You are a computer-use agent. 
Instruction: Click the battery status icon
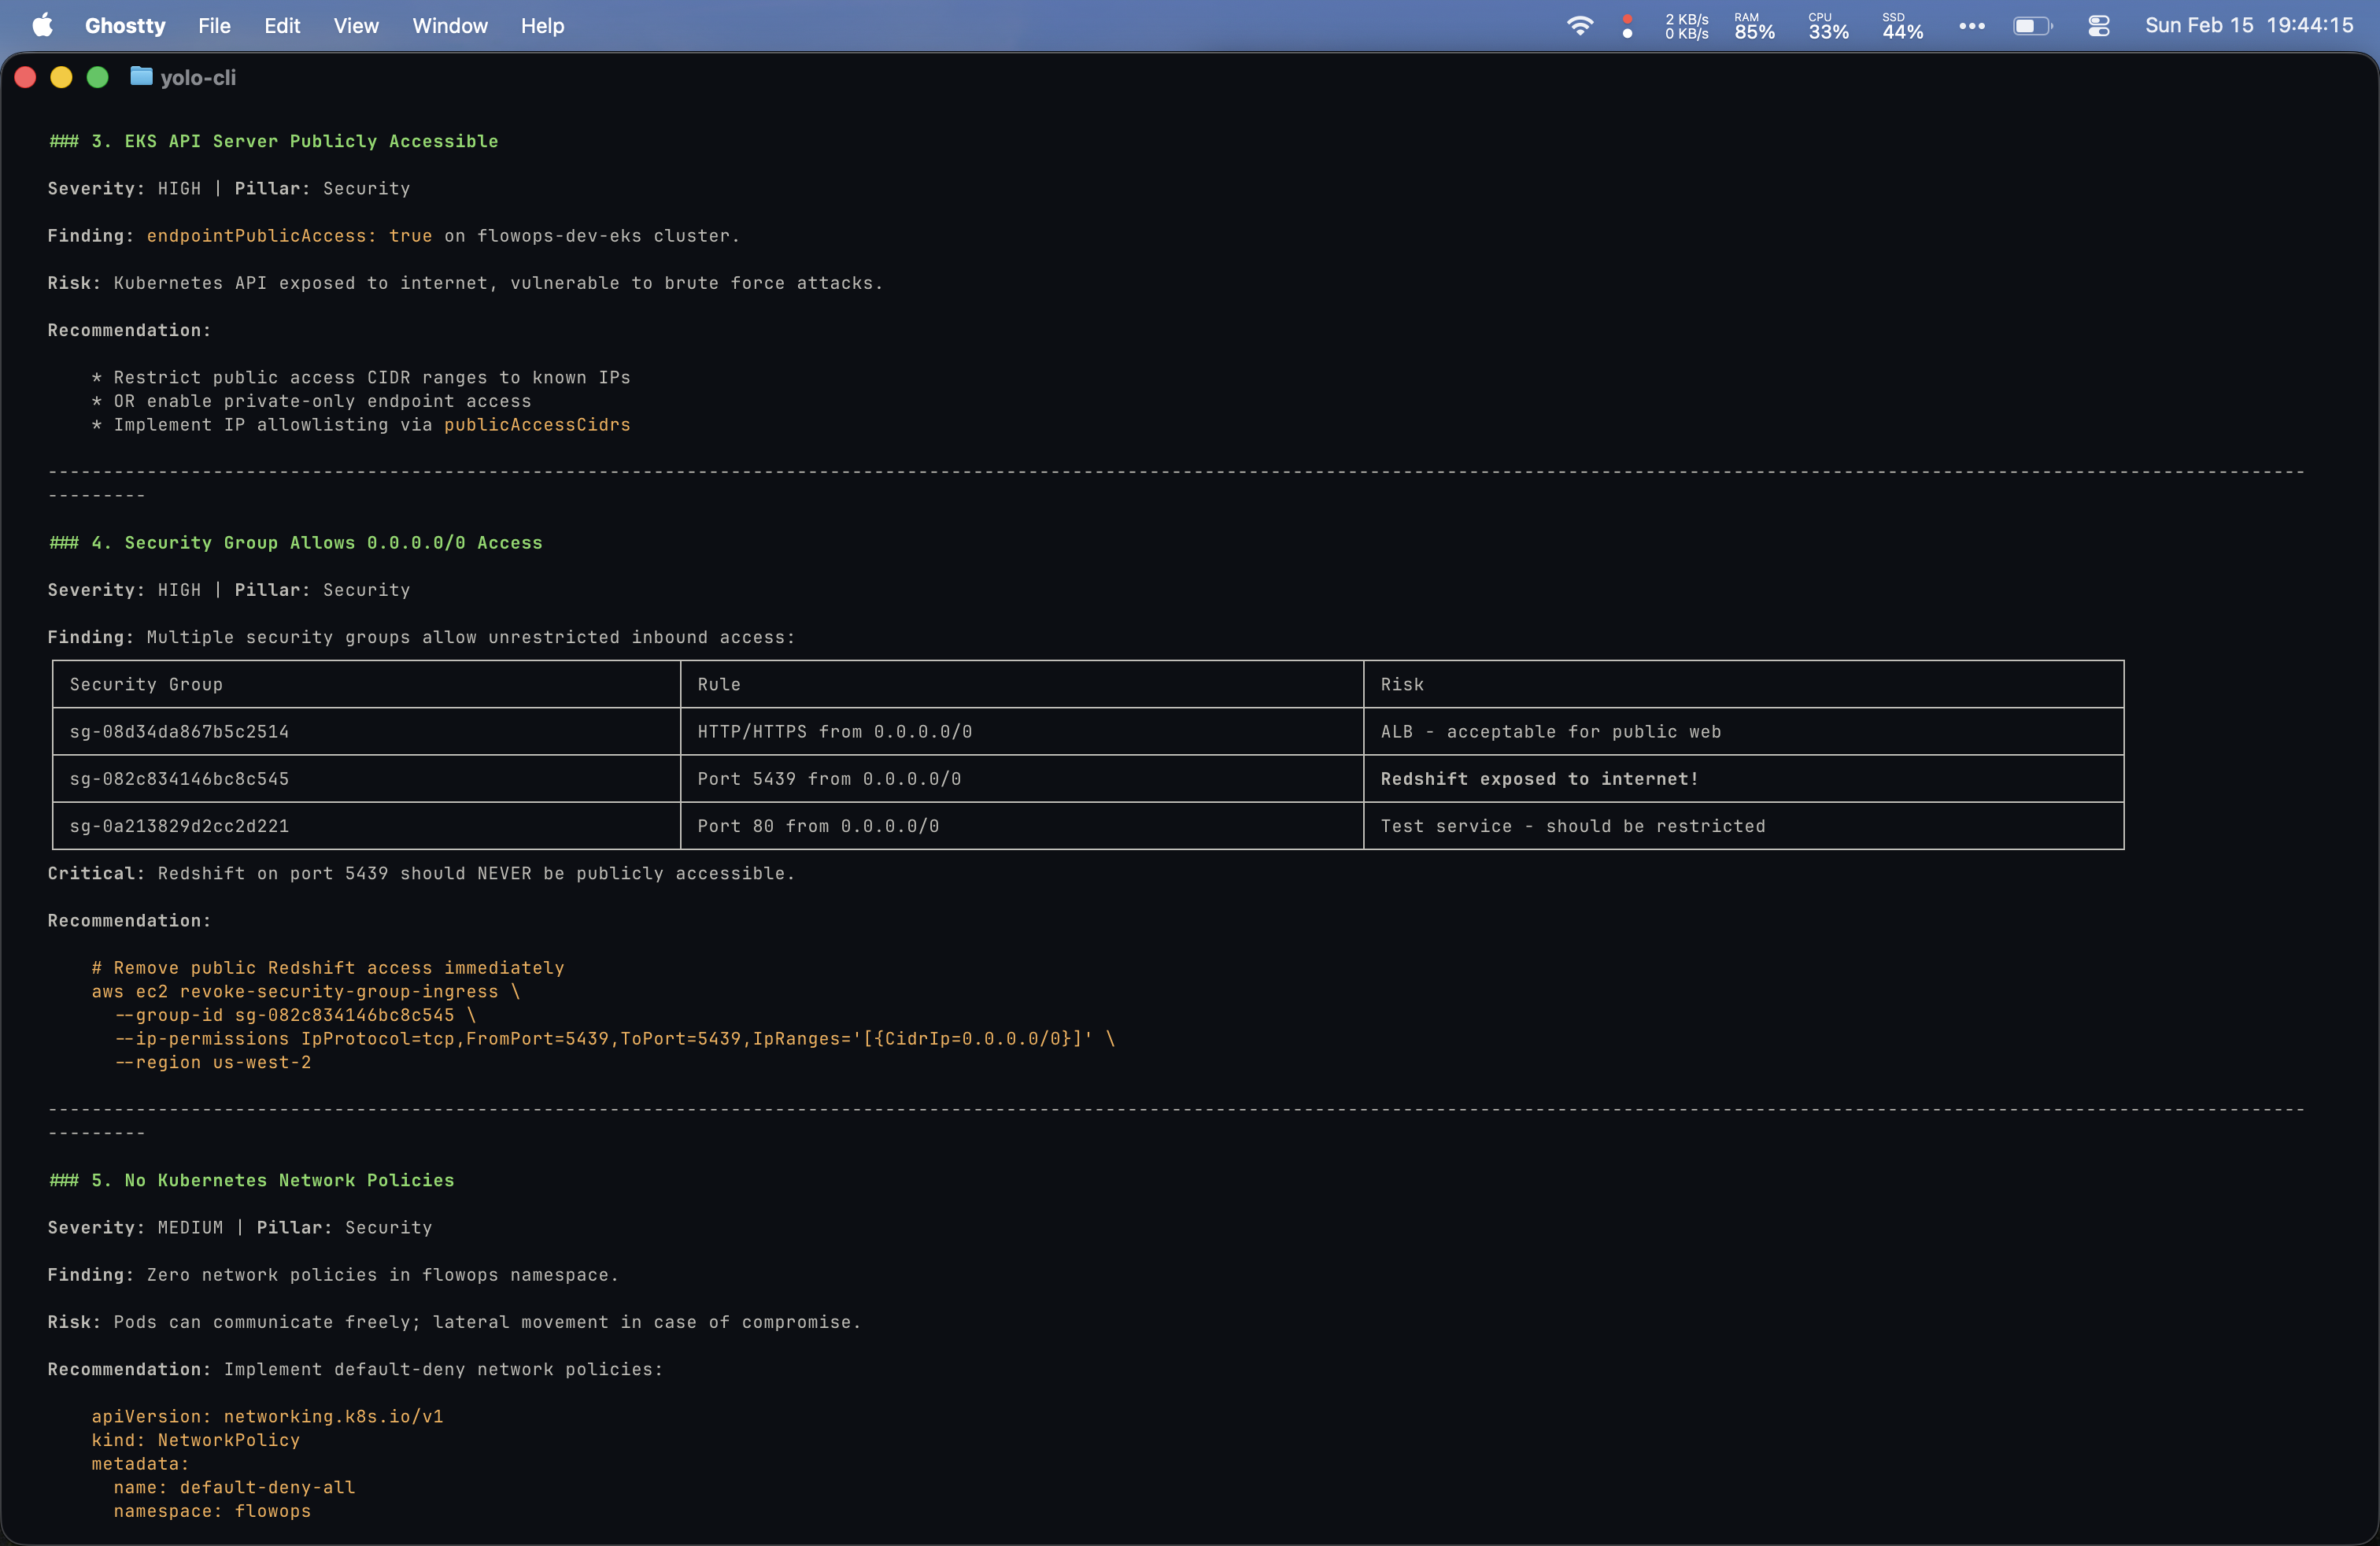click(2031, 25)
